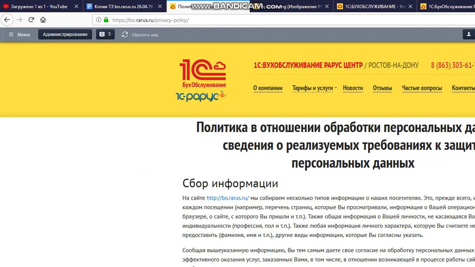Go to the Новости page
This screenshot has height=267, width=475.
353,88
